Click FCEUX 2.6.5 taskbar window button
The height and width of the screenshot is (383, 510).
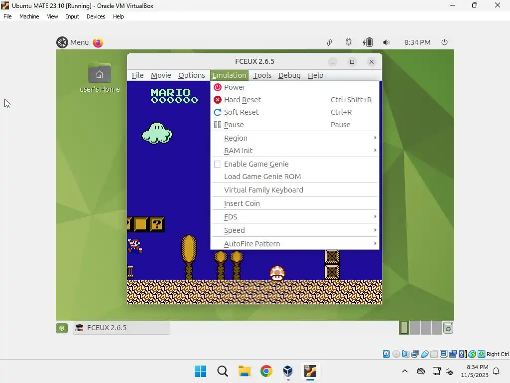pyautogui.click(x=121, y=328)
